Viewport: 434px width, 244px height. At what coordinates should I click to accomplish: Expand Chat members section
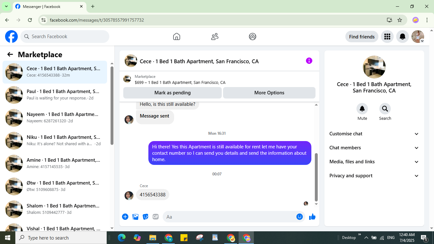coord(374,148)
